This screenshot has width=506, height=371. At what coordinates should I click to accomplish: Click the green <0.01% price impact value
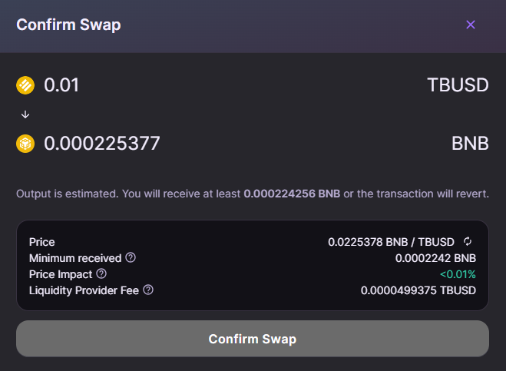458,274
